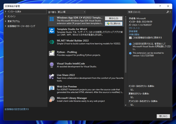176x124 pixels.
Task: Click the Microsoft Library Manager icon
Action: [52, 99]
